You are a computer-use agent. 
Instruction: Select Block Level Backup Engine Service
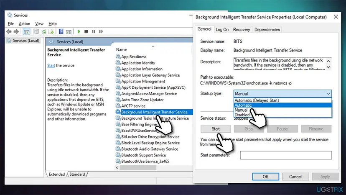150,143
